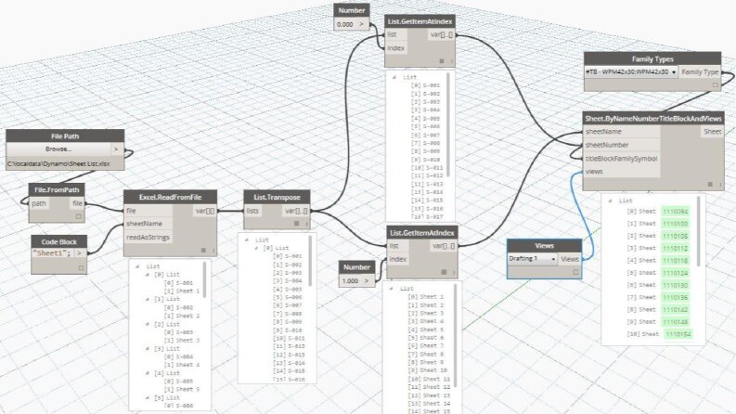
Task: Click the 'Views' output port on Views node
Action: (569, 259)
